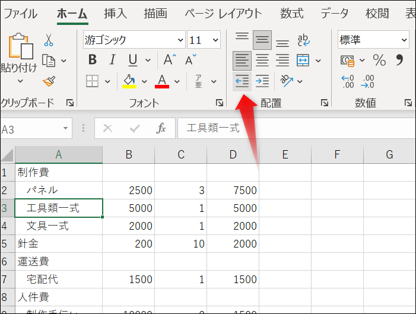Click the Cut scissors icon
This screenshot has height=314, width=416.
49,40
